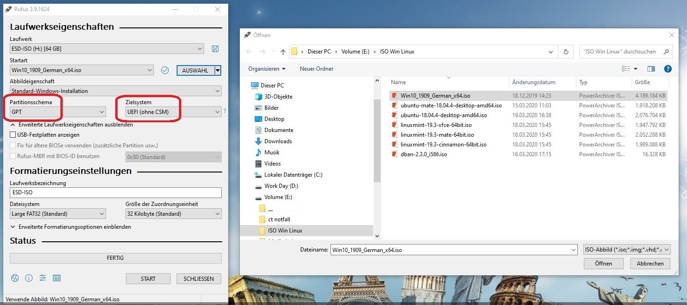
Task: Click Neuer Ordner in the toolbar
Action: point(317,69)
